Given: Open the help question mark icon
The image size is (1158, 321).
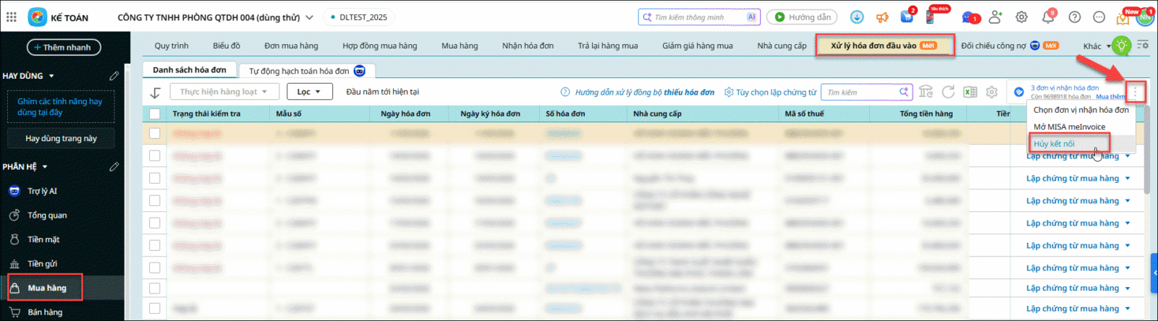Looking at the screenshot, I should 1075,17.
